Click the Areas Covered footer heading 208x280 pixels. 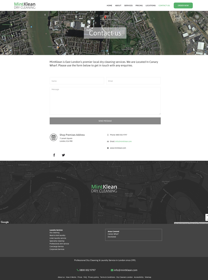[x=113, y=231]
